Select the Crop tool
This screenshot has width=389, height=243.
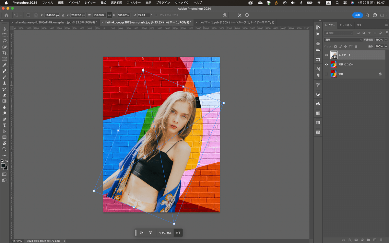coord(5,53)
